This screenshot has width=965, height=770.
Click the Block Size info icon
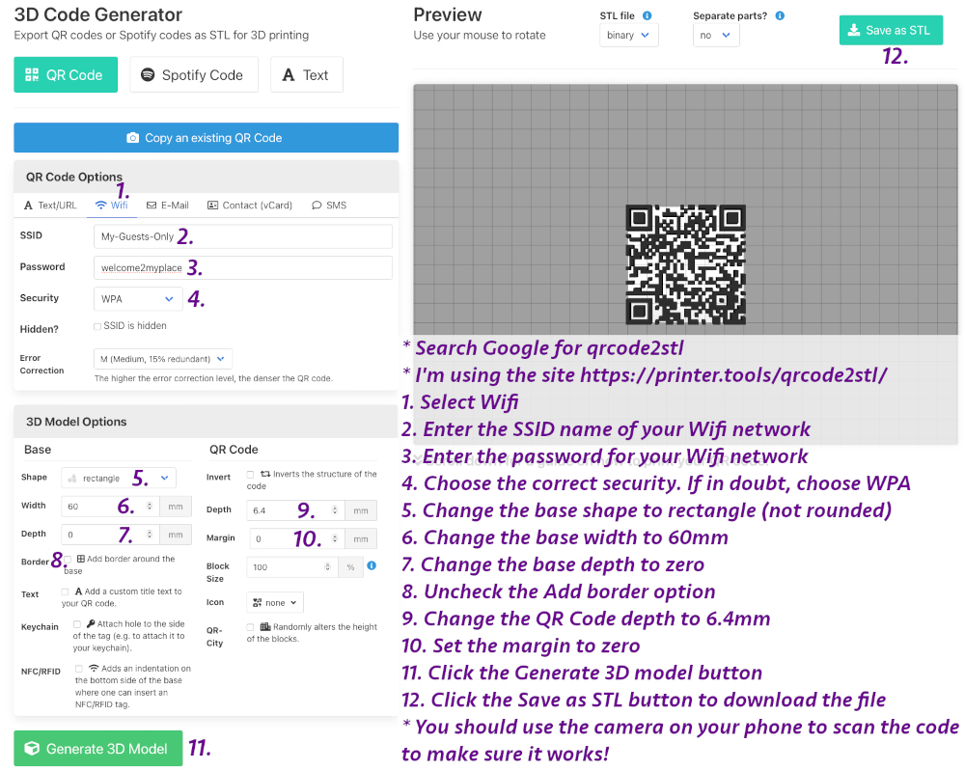[x=372, y=565]
